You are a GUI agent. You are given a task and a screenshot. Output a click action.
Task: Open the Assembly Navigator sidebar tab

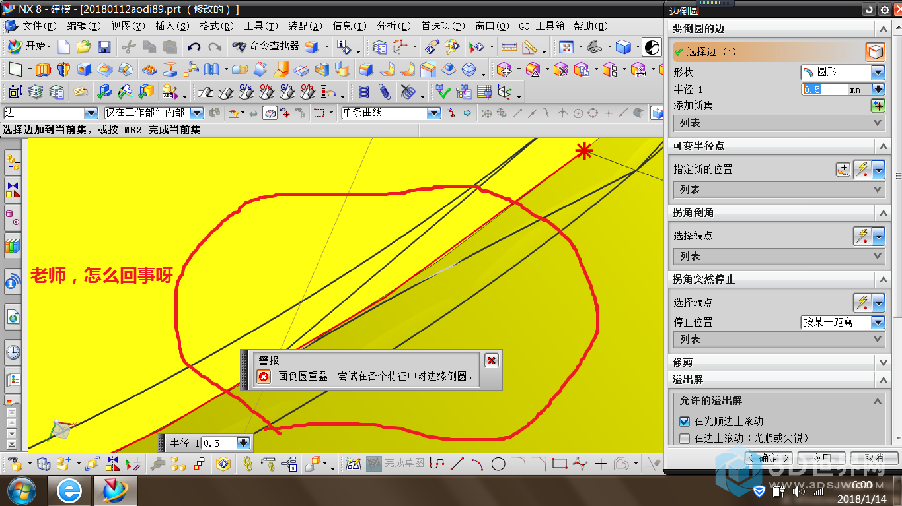pyautogui.click(x=13, y=163)
